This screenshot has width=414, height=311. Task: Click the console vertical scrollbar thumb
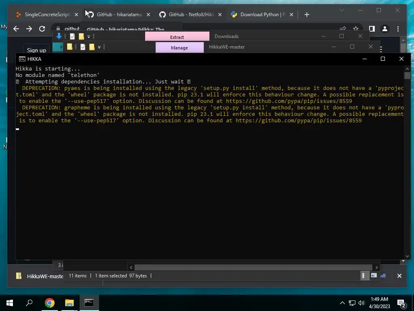pos(407,76)
